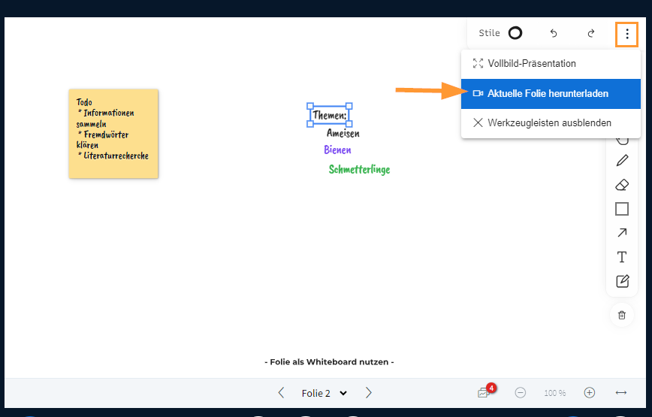Zoom in with the plus button
This screenshot has height=417, width=652.
pyautogui.click(x=590, y=393)
